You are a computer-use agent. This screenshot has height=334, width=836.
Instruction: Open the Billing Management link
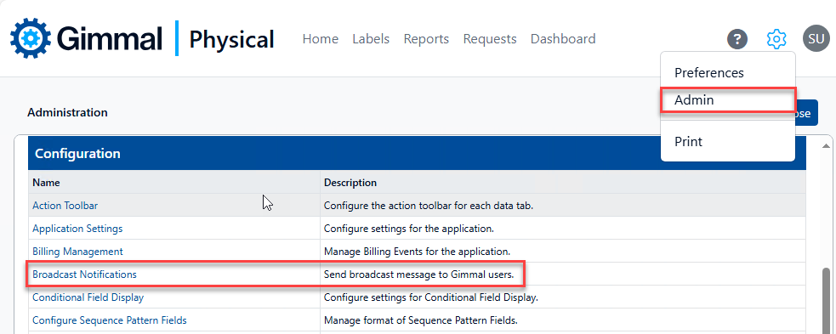point(77,252)
